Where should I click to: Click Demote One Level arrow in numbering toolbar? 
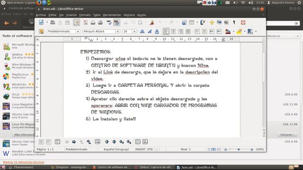pos(74,142)
